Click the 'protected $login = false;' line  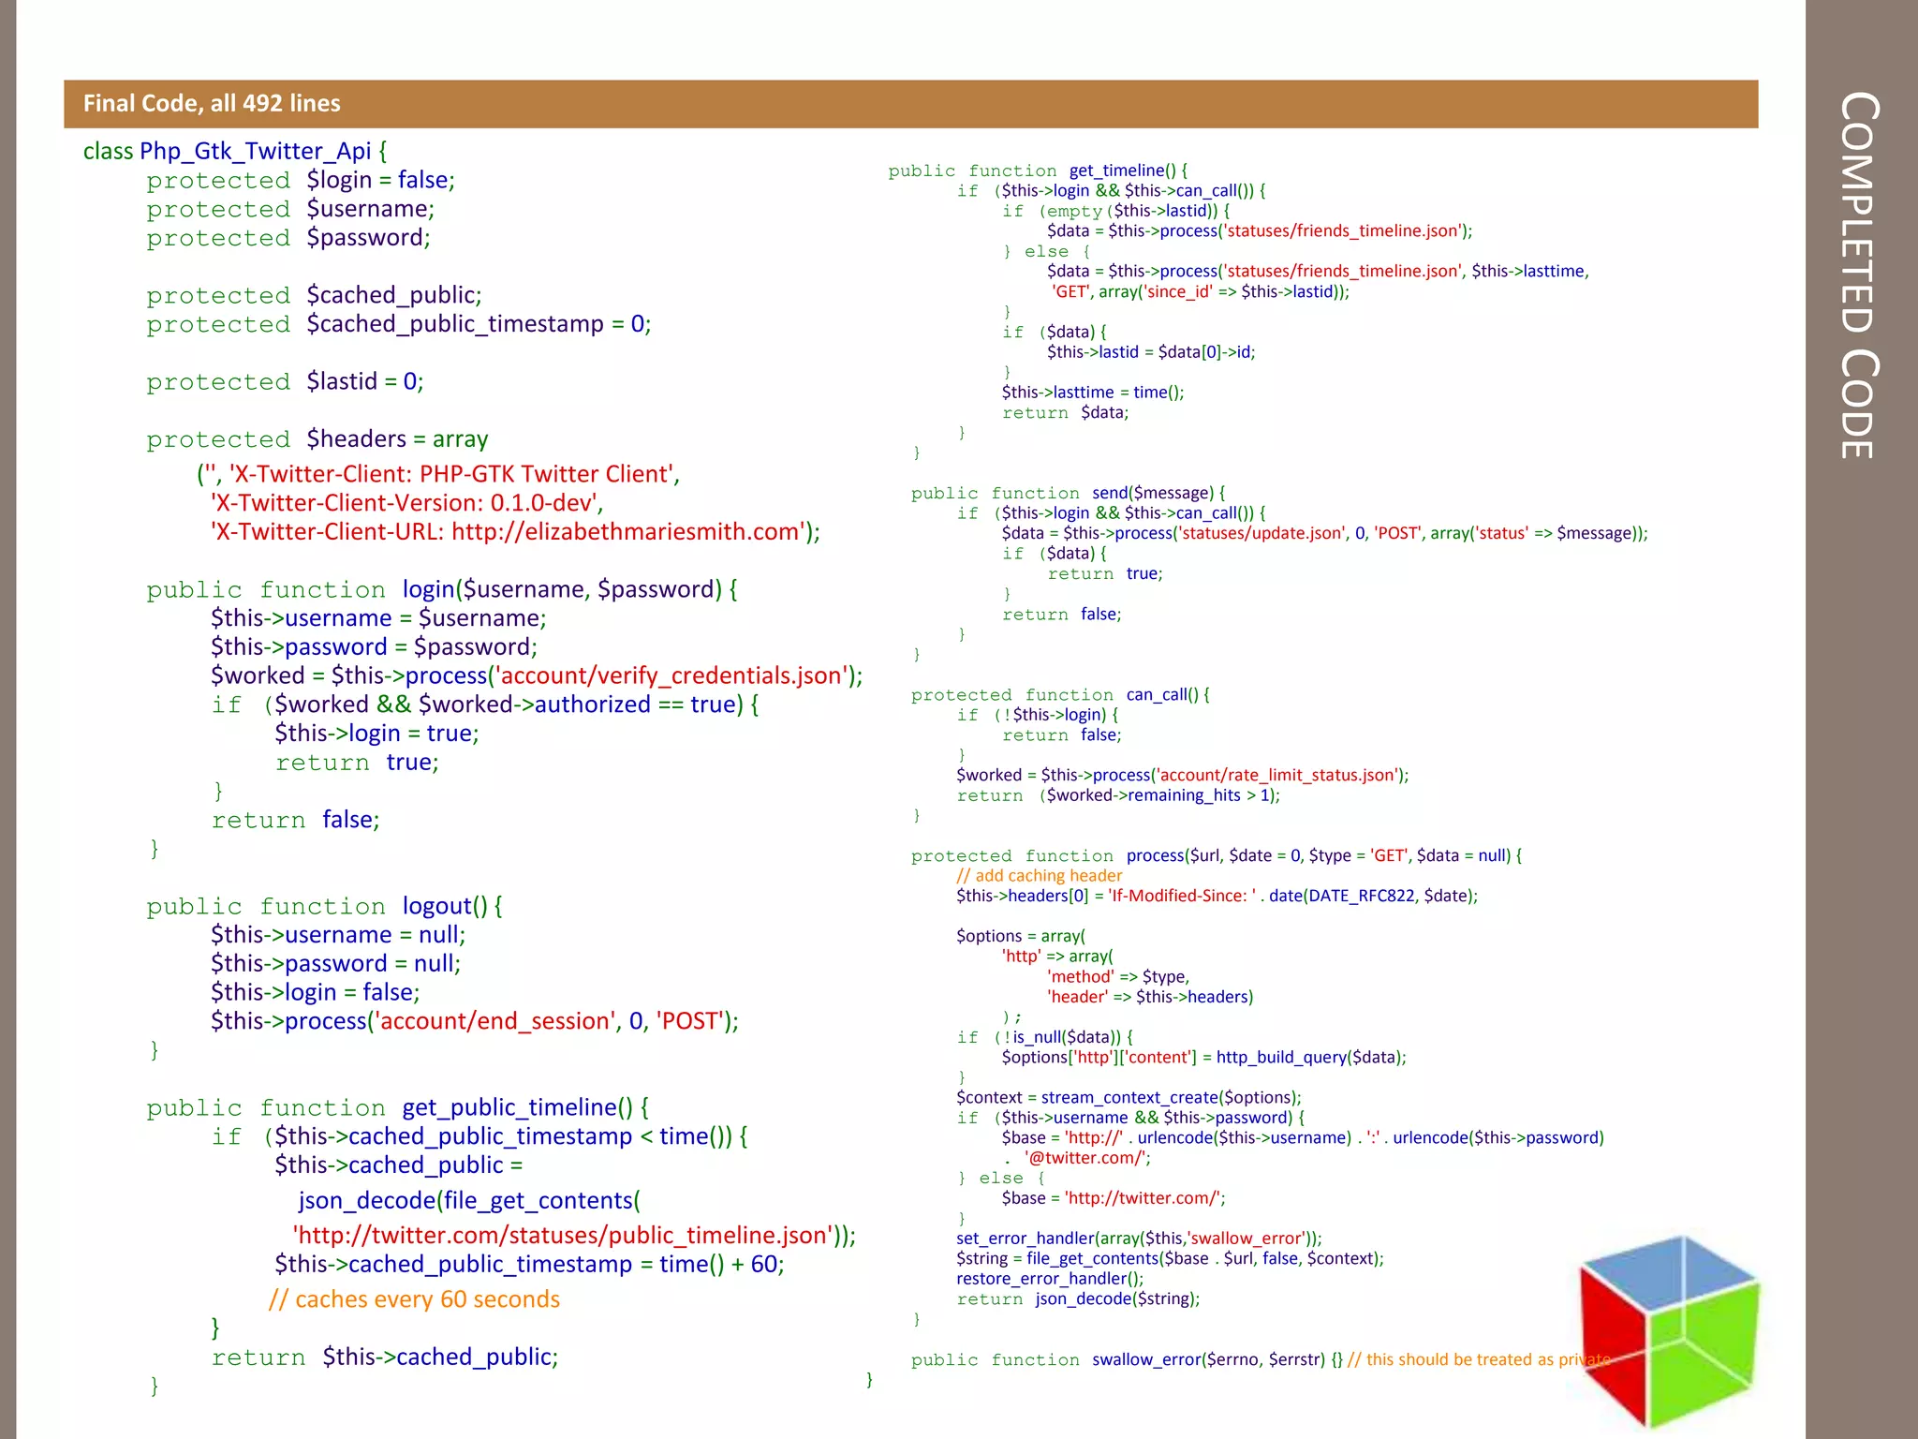coord(301,180)
